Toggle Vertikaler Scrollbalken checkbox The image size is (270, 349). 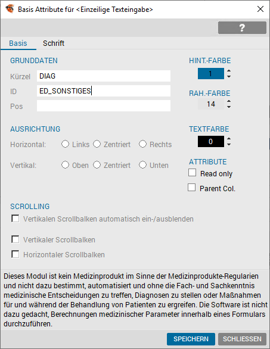15,239
